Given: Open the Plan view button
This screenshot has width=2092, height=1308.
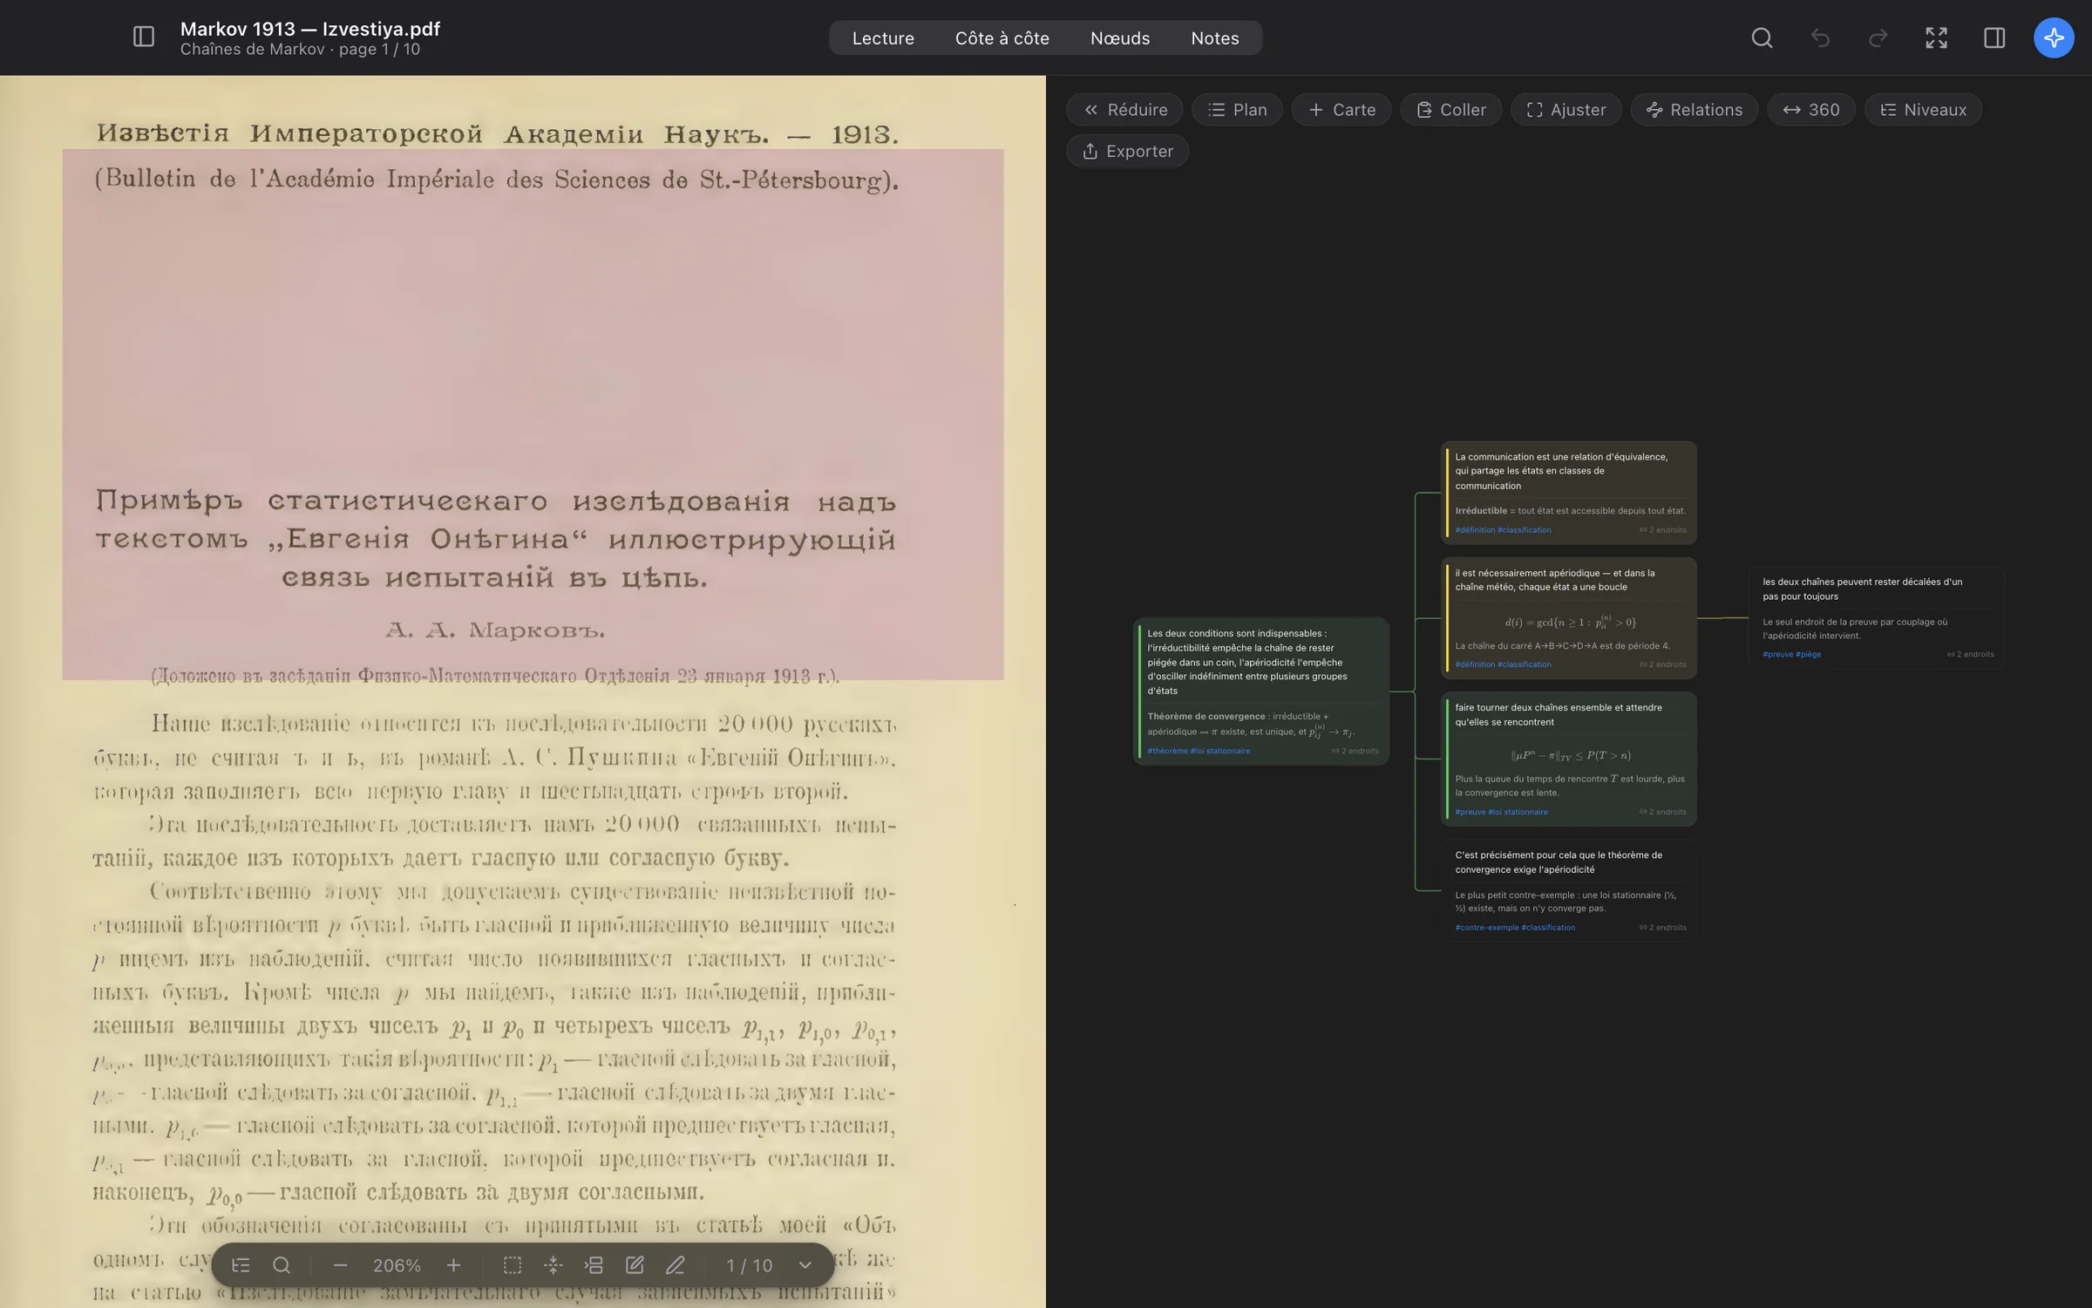Looking at the screenshot, I should tap(1237, 110).
